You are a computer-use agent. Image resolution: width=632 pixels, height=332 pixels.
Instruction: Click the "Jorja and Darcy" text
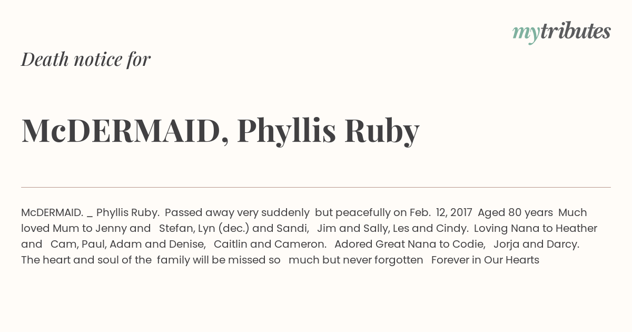point(536,244)
